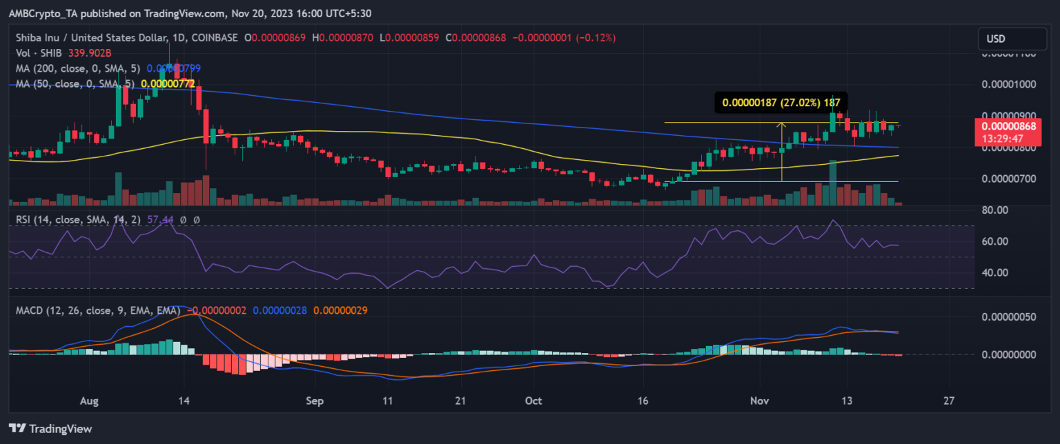Click the Aug label on the date axis
Viewport: 1060px width, 444px height.
click(x=89, y=401)
